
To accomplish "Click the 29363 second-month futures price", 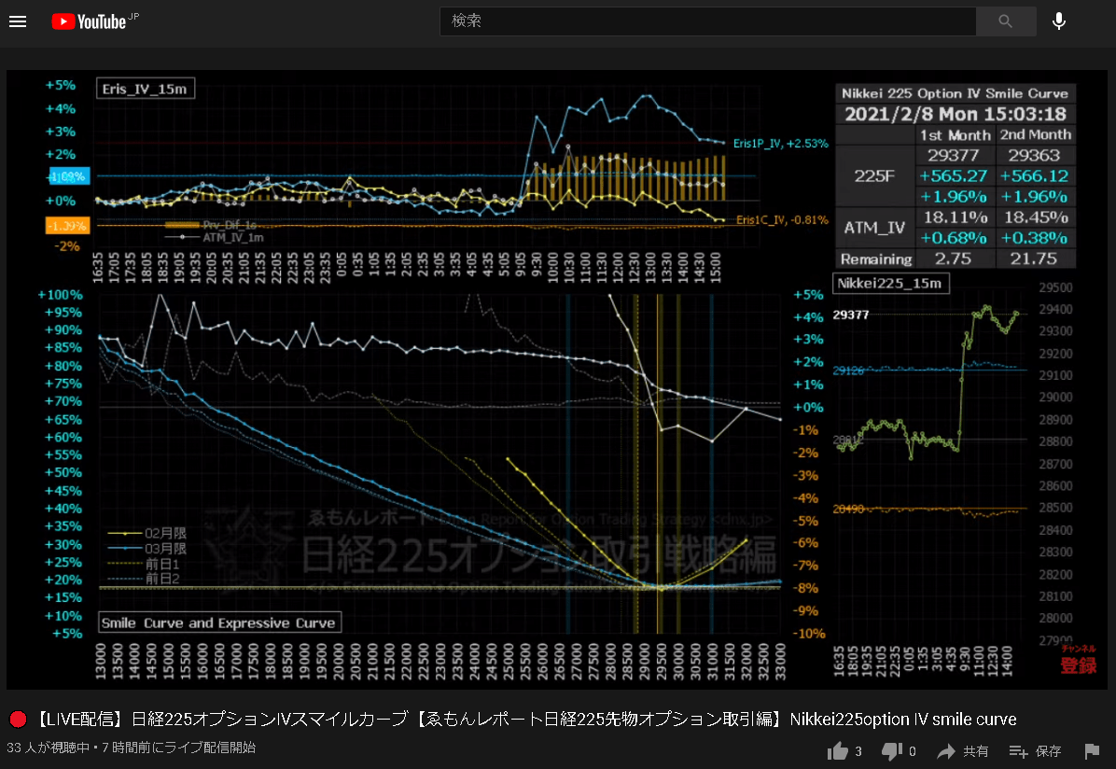I will coord(1034,155).
